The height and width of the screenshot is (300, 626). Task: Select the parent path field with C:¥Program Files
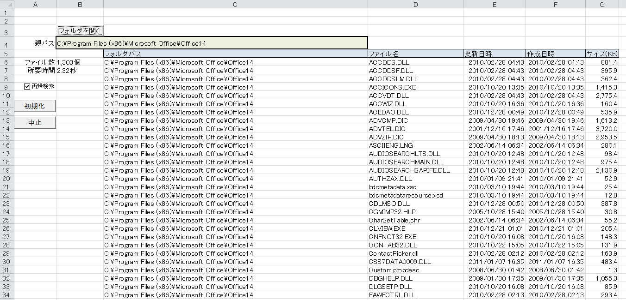pyautogui.click(x=212, y=43)
